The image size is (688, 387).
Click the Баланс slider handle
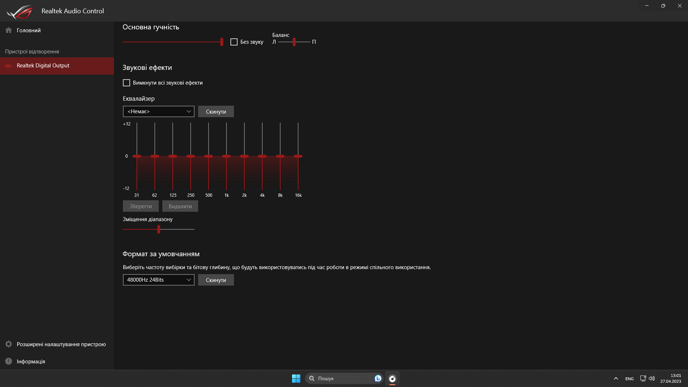point(294,42)
